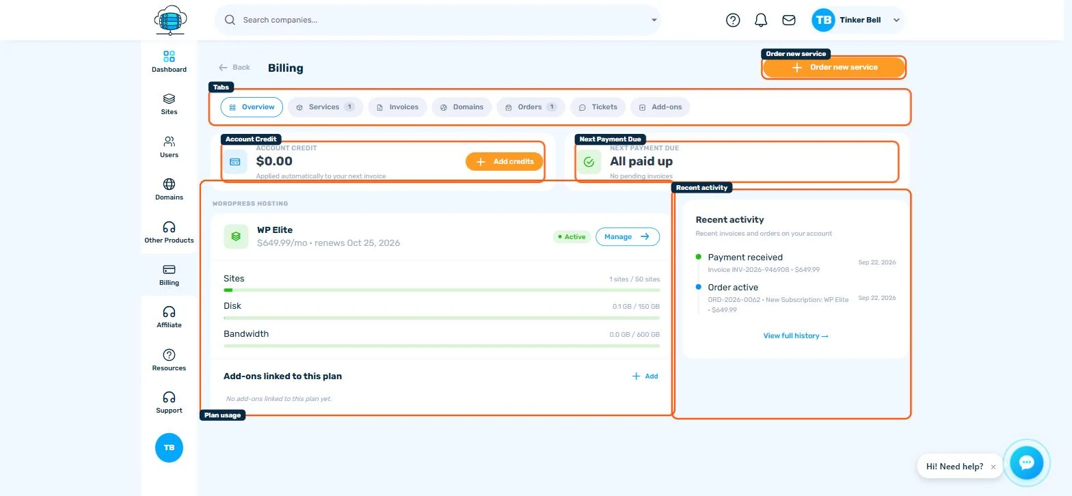The width and height of the screenshot is (1072, 496).
Task: Click the TB avatar circle in sidebar
Action: pyautogui.click(x=169, y=447)
